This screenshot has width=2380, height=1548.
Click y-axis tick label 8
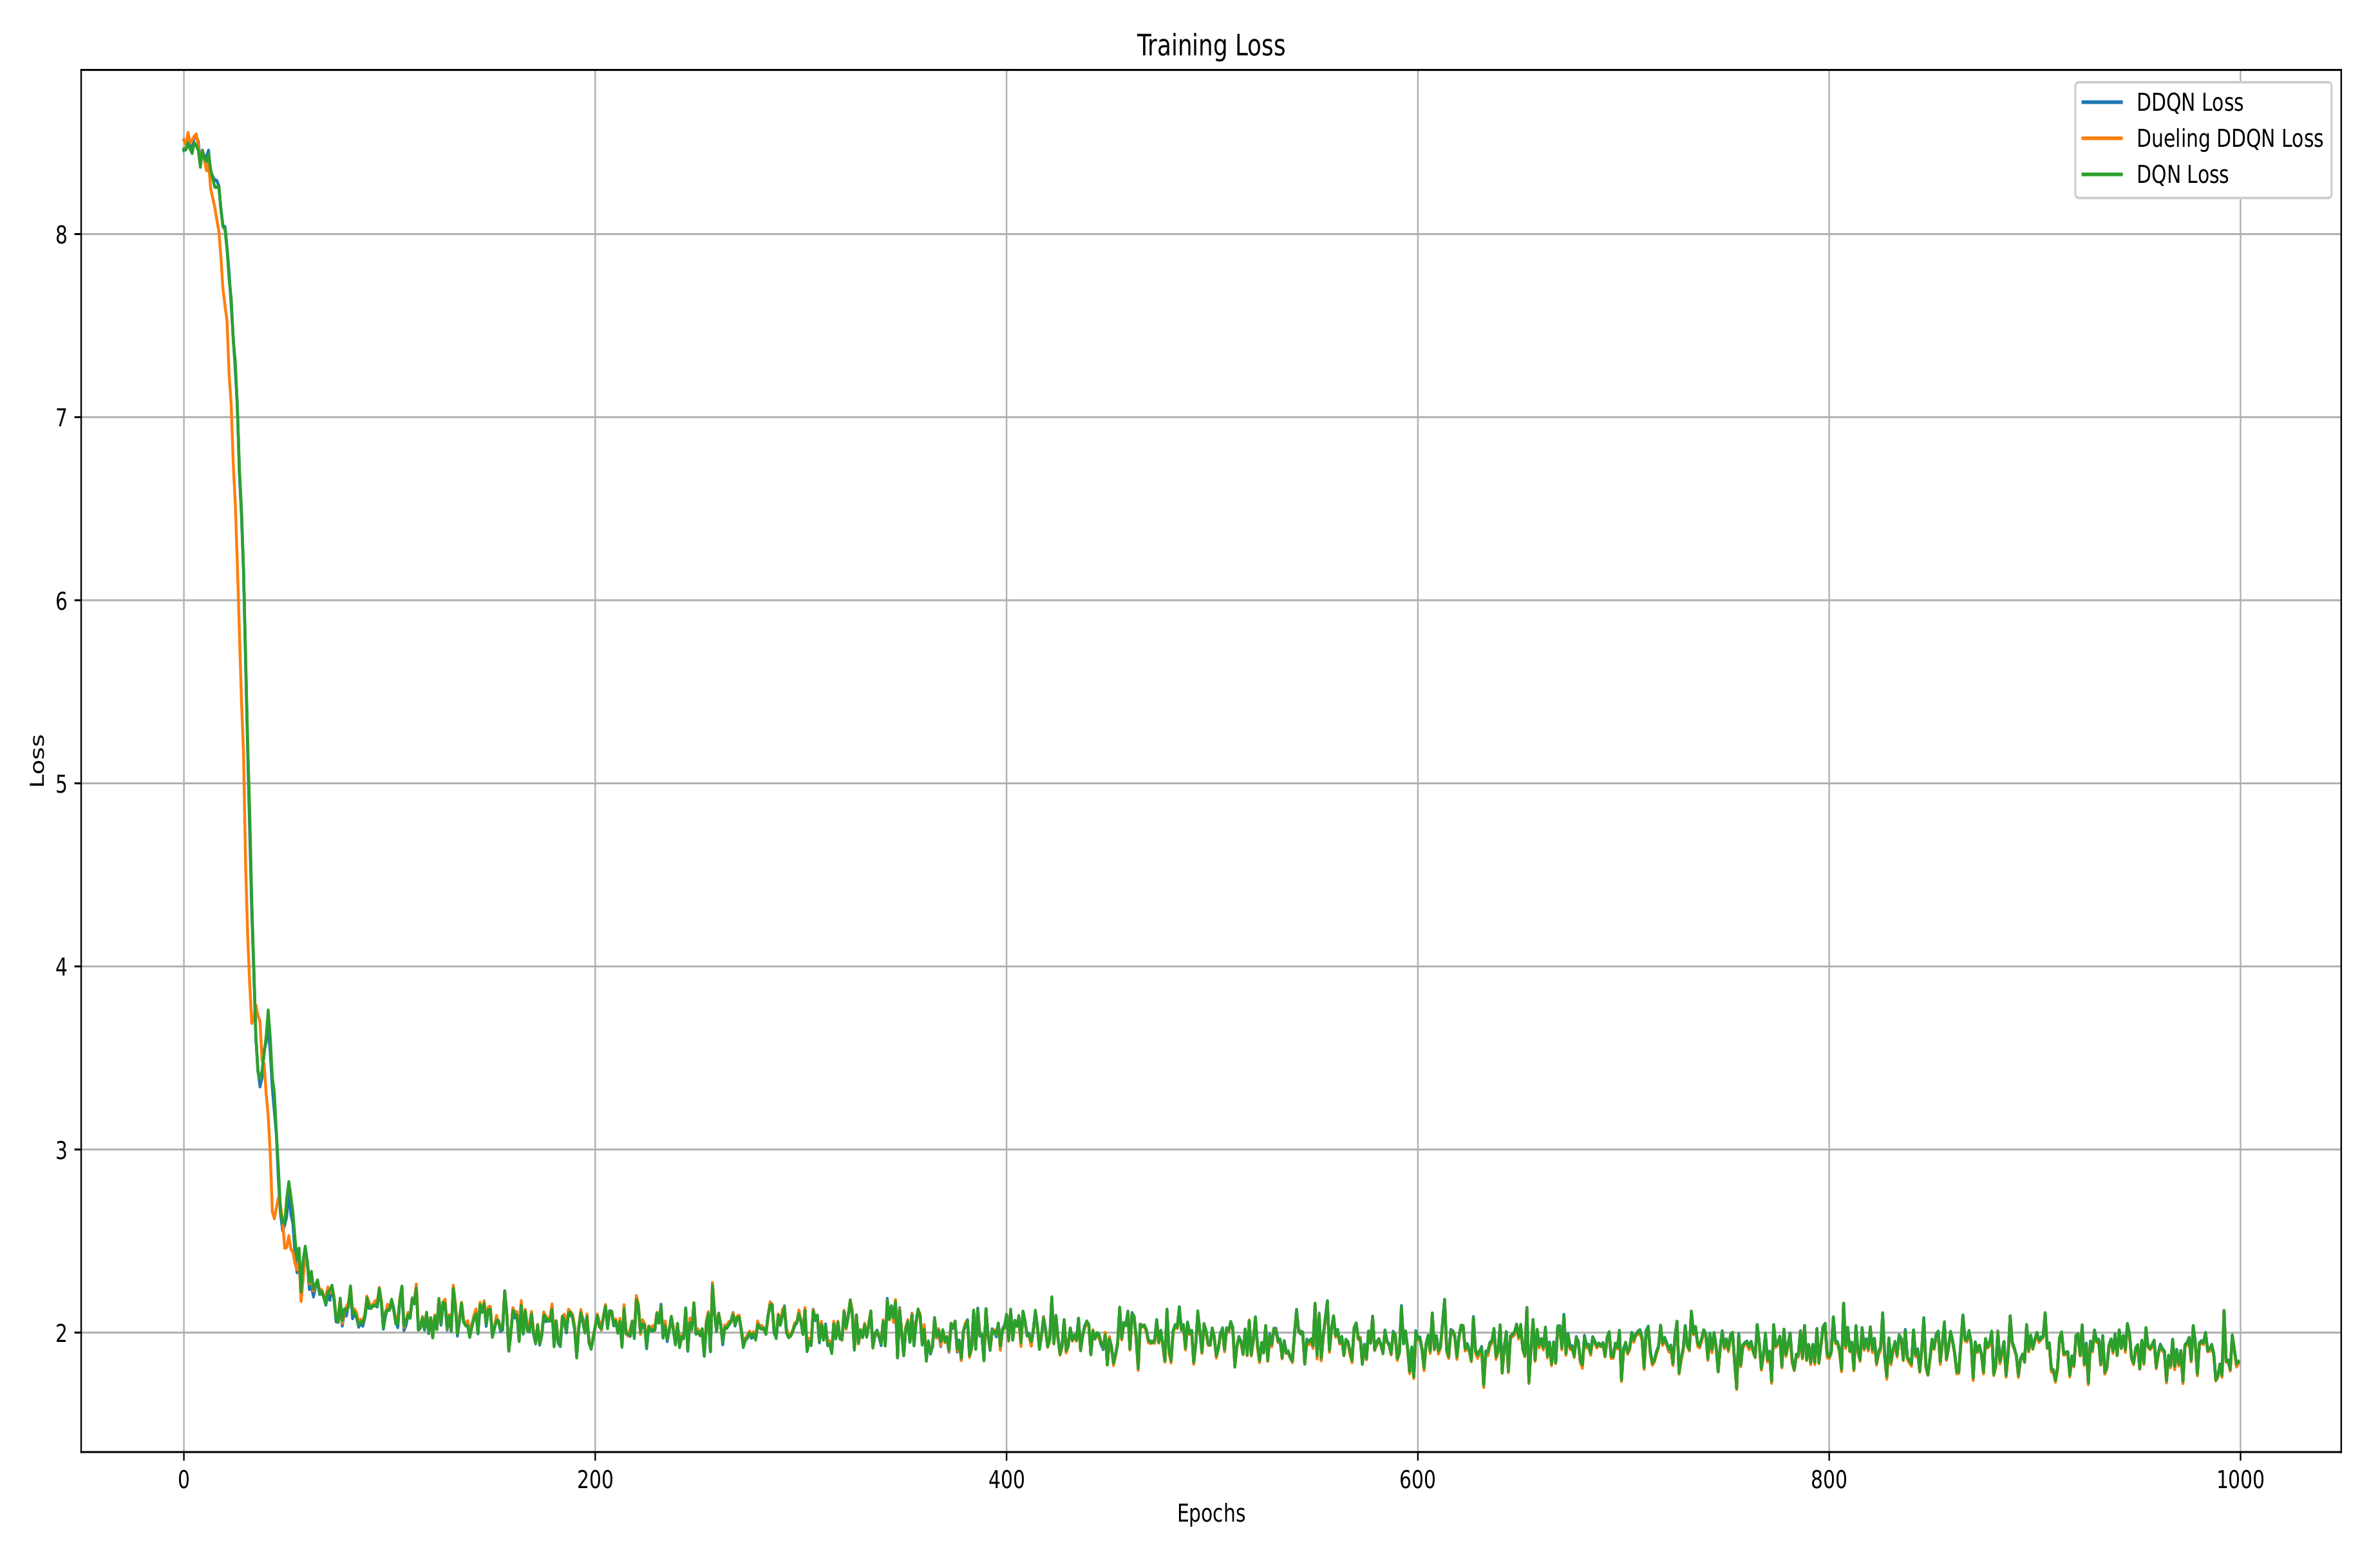point(61,235)
